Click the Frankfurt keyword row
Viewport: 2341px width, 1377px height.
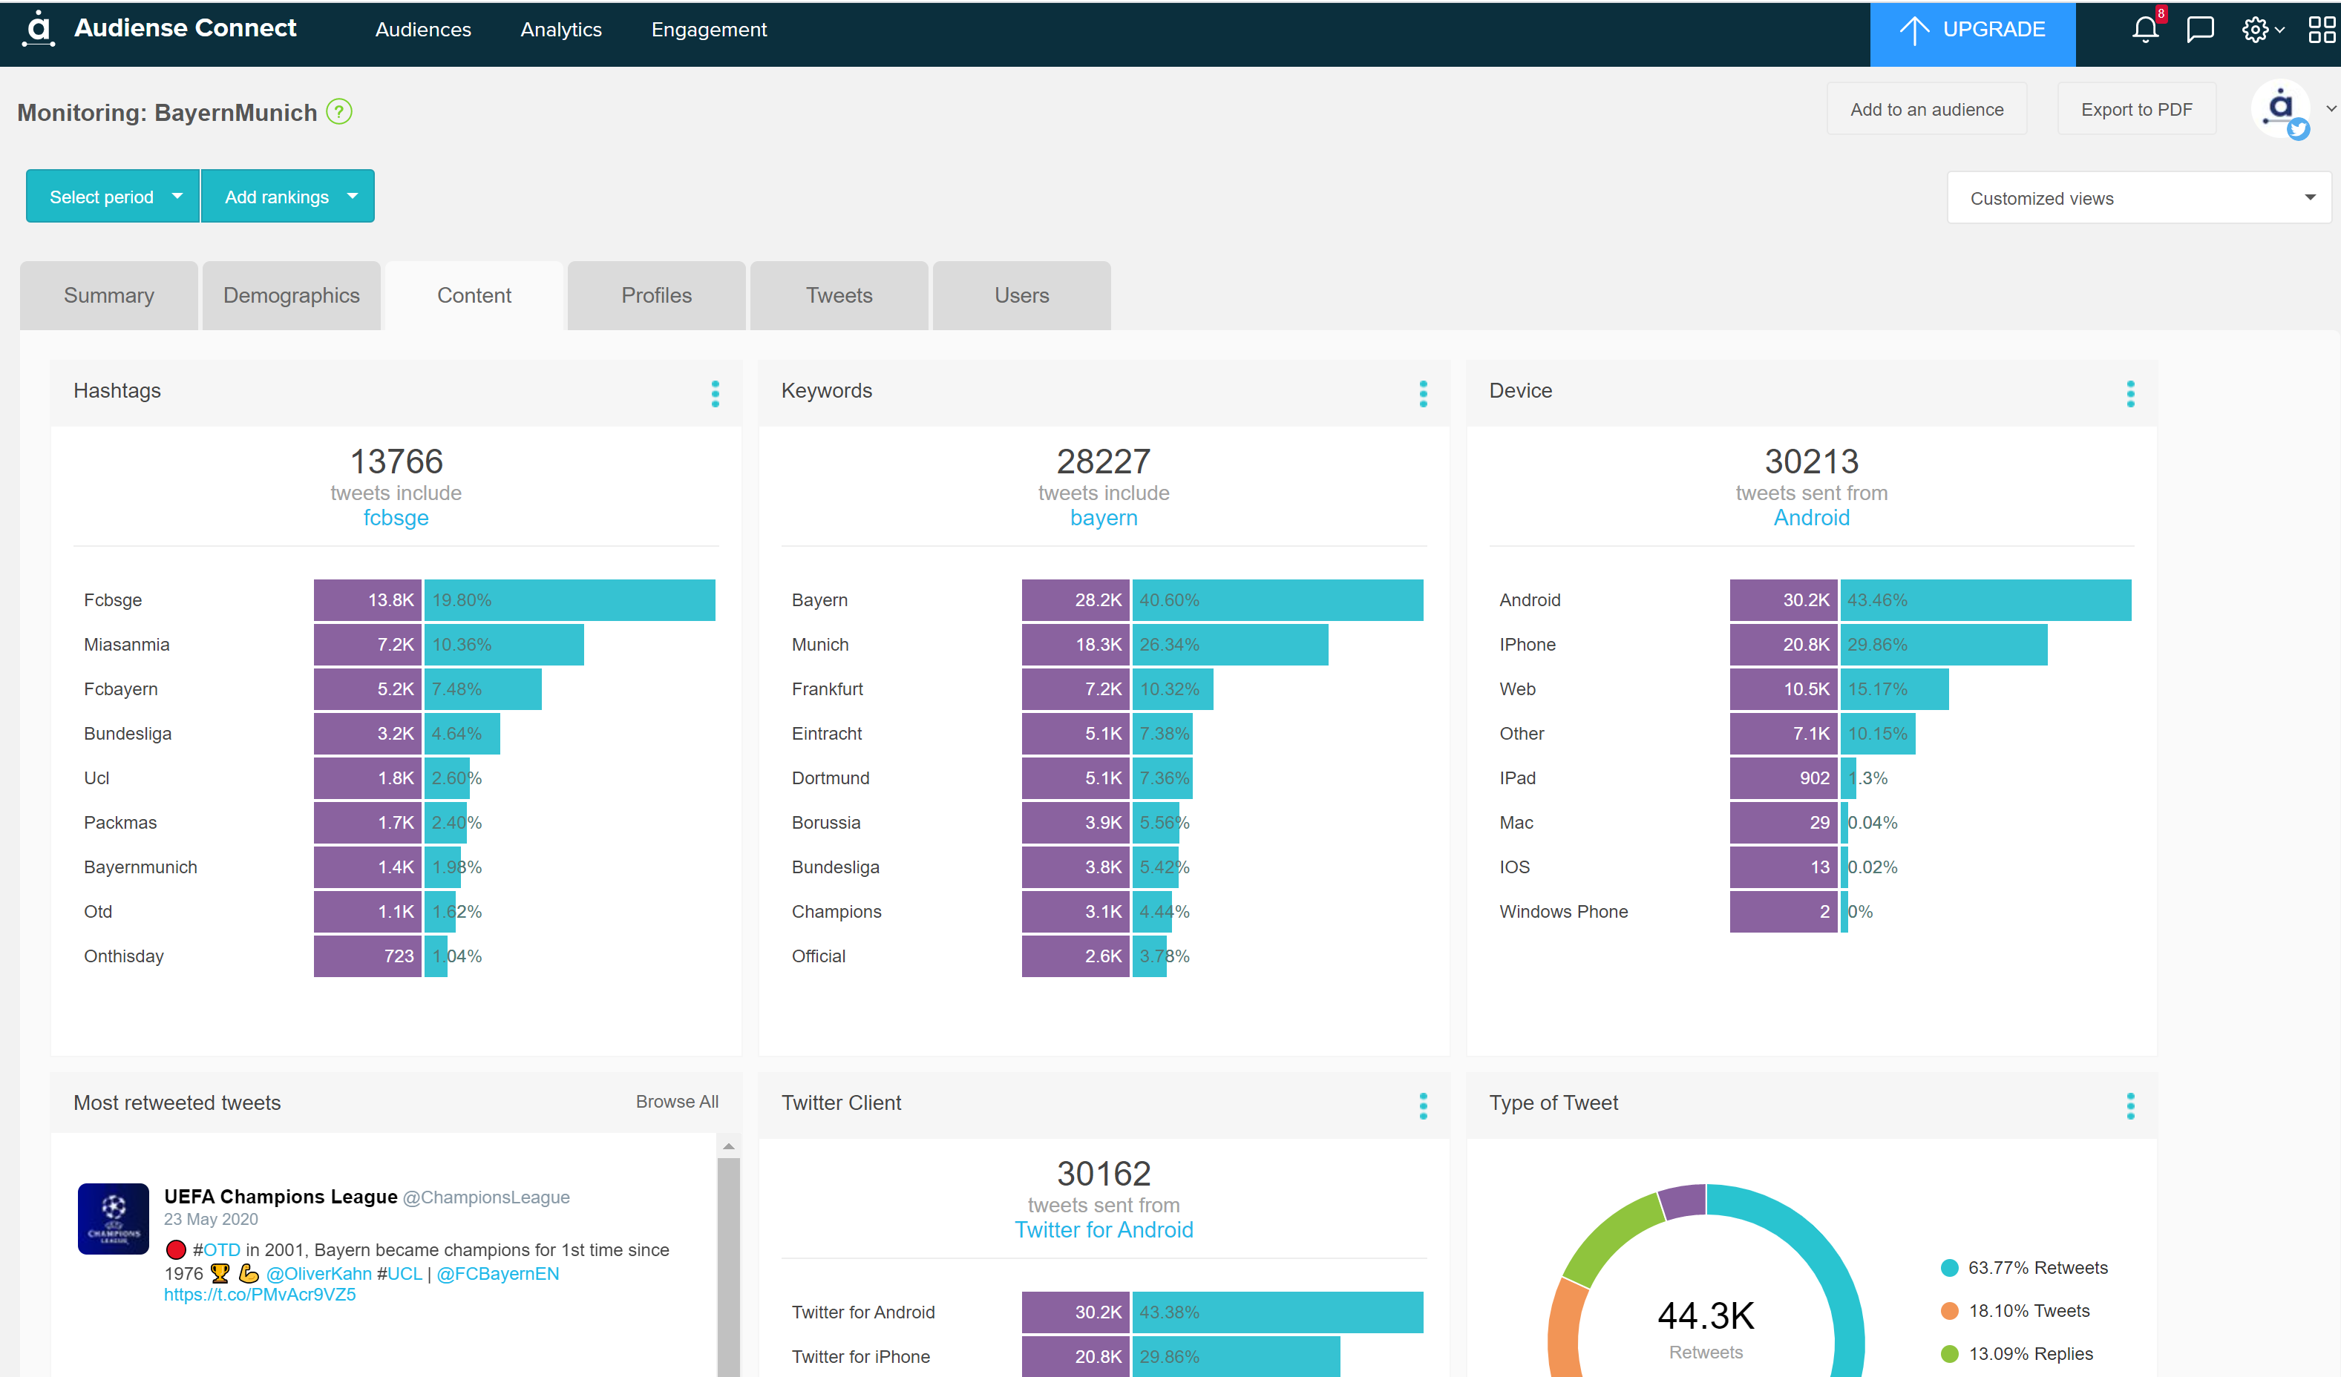[x=1104, y=689]
